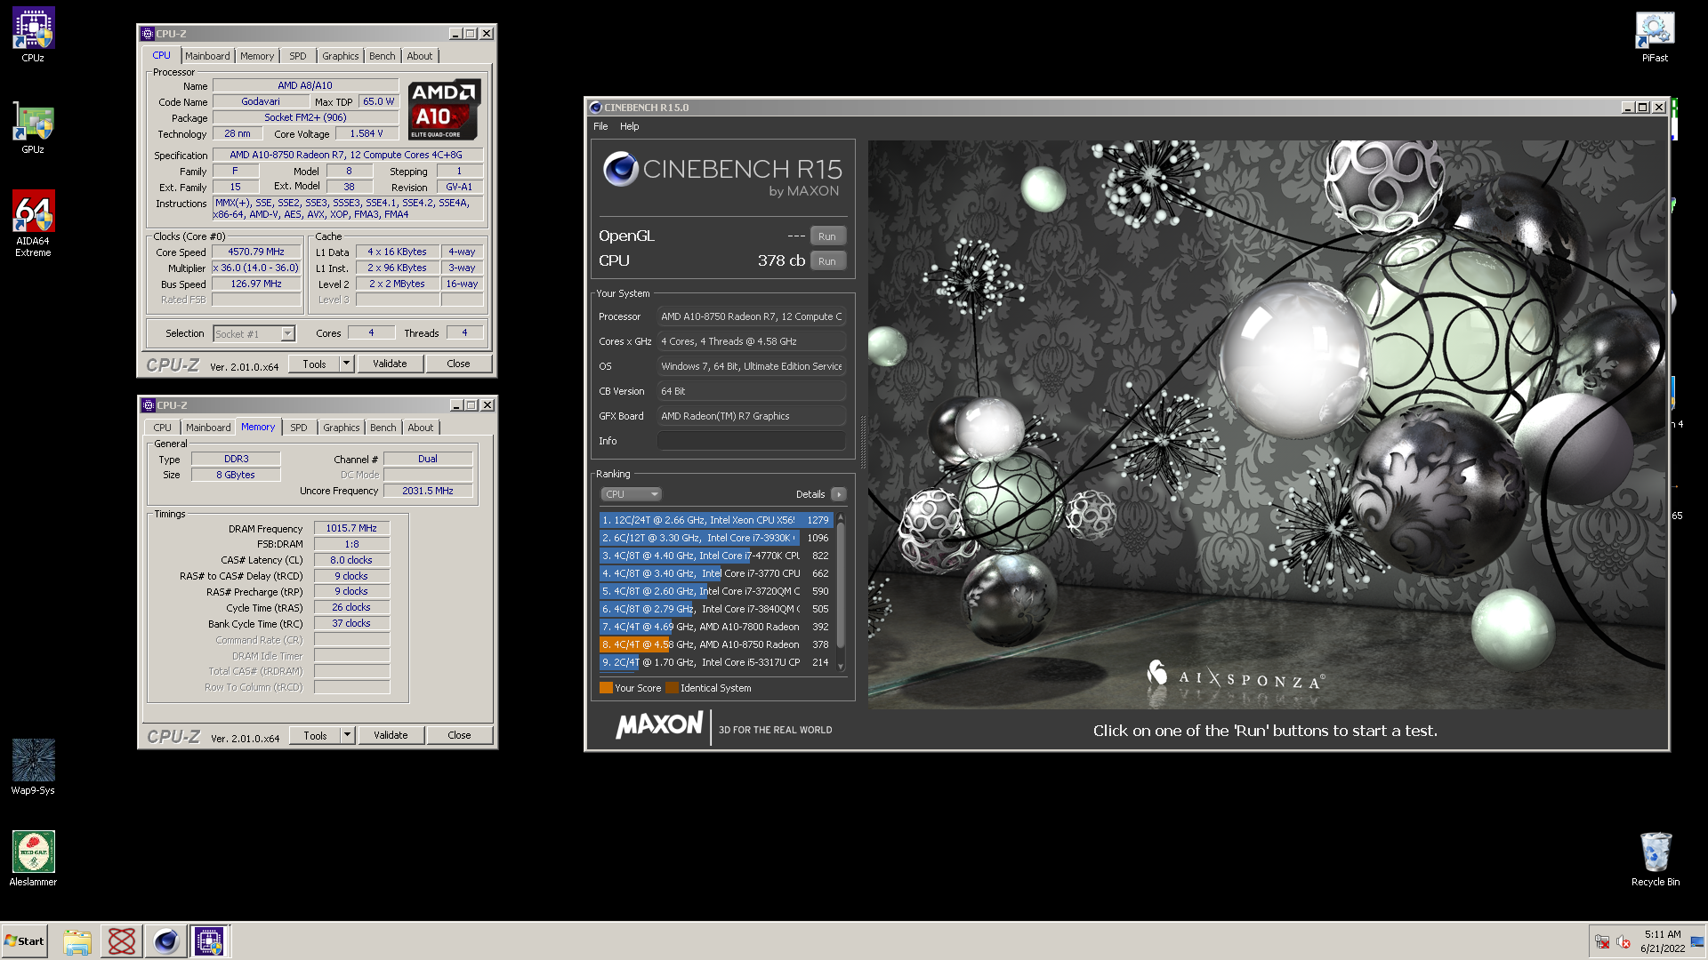Click Validate in lower CPU-Z window
This screenshot has width=1708, height=960.
tap(391, 735)
